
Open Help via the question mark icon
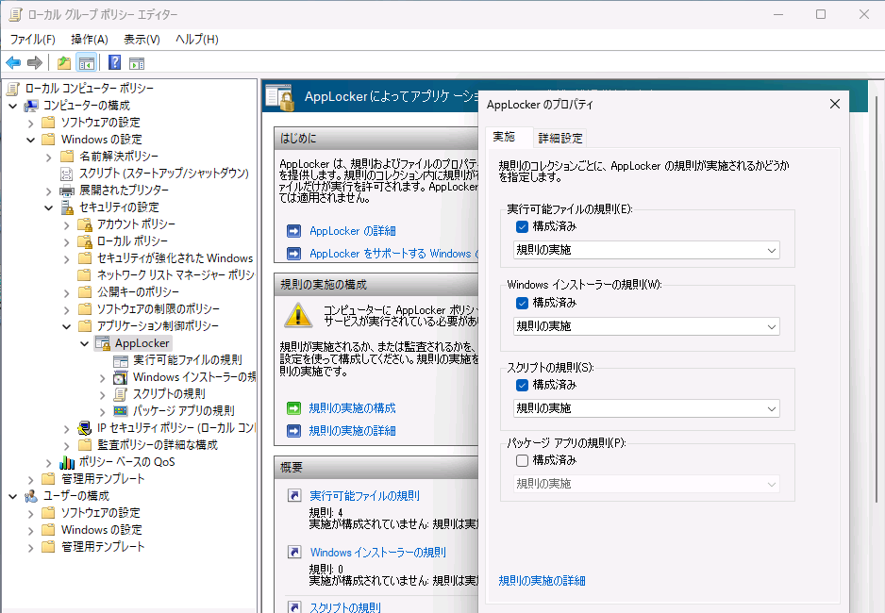(x=112, y=63)
